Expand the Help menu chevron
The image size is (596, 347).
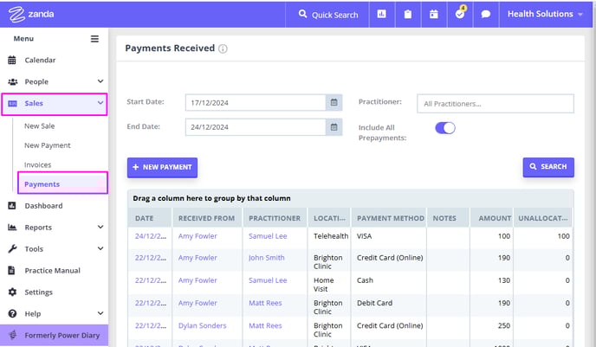[x=100, y=313]
